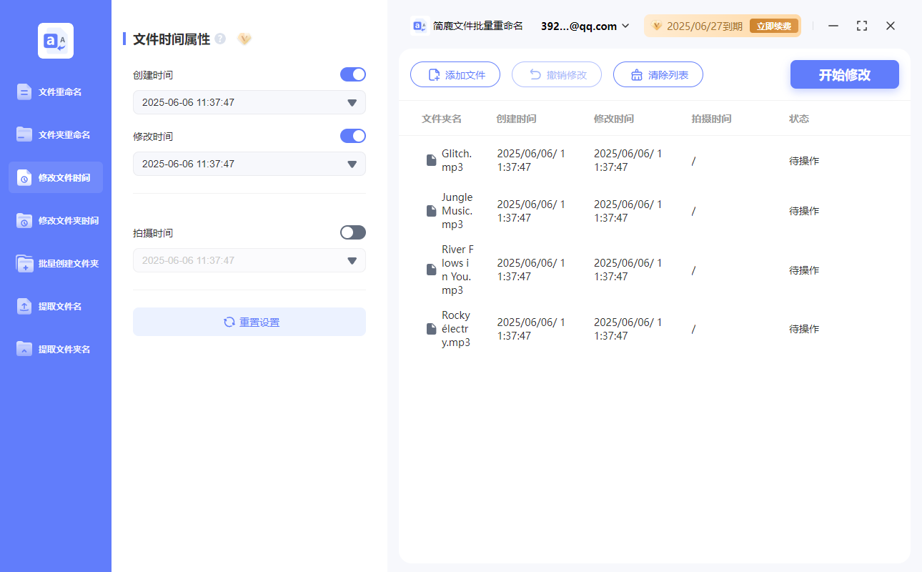Reset settings using 重置设置
The height and width of the screenshot is (572, 922).
coord(249,322)
